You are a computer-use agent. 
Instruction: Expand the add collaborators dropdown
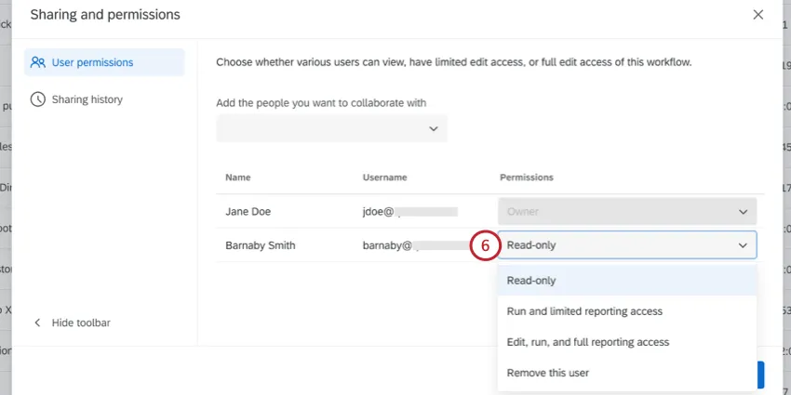coord(332,128)
